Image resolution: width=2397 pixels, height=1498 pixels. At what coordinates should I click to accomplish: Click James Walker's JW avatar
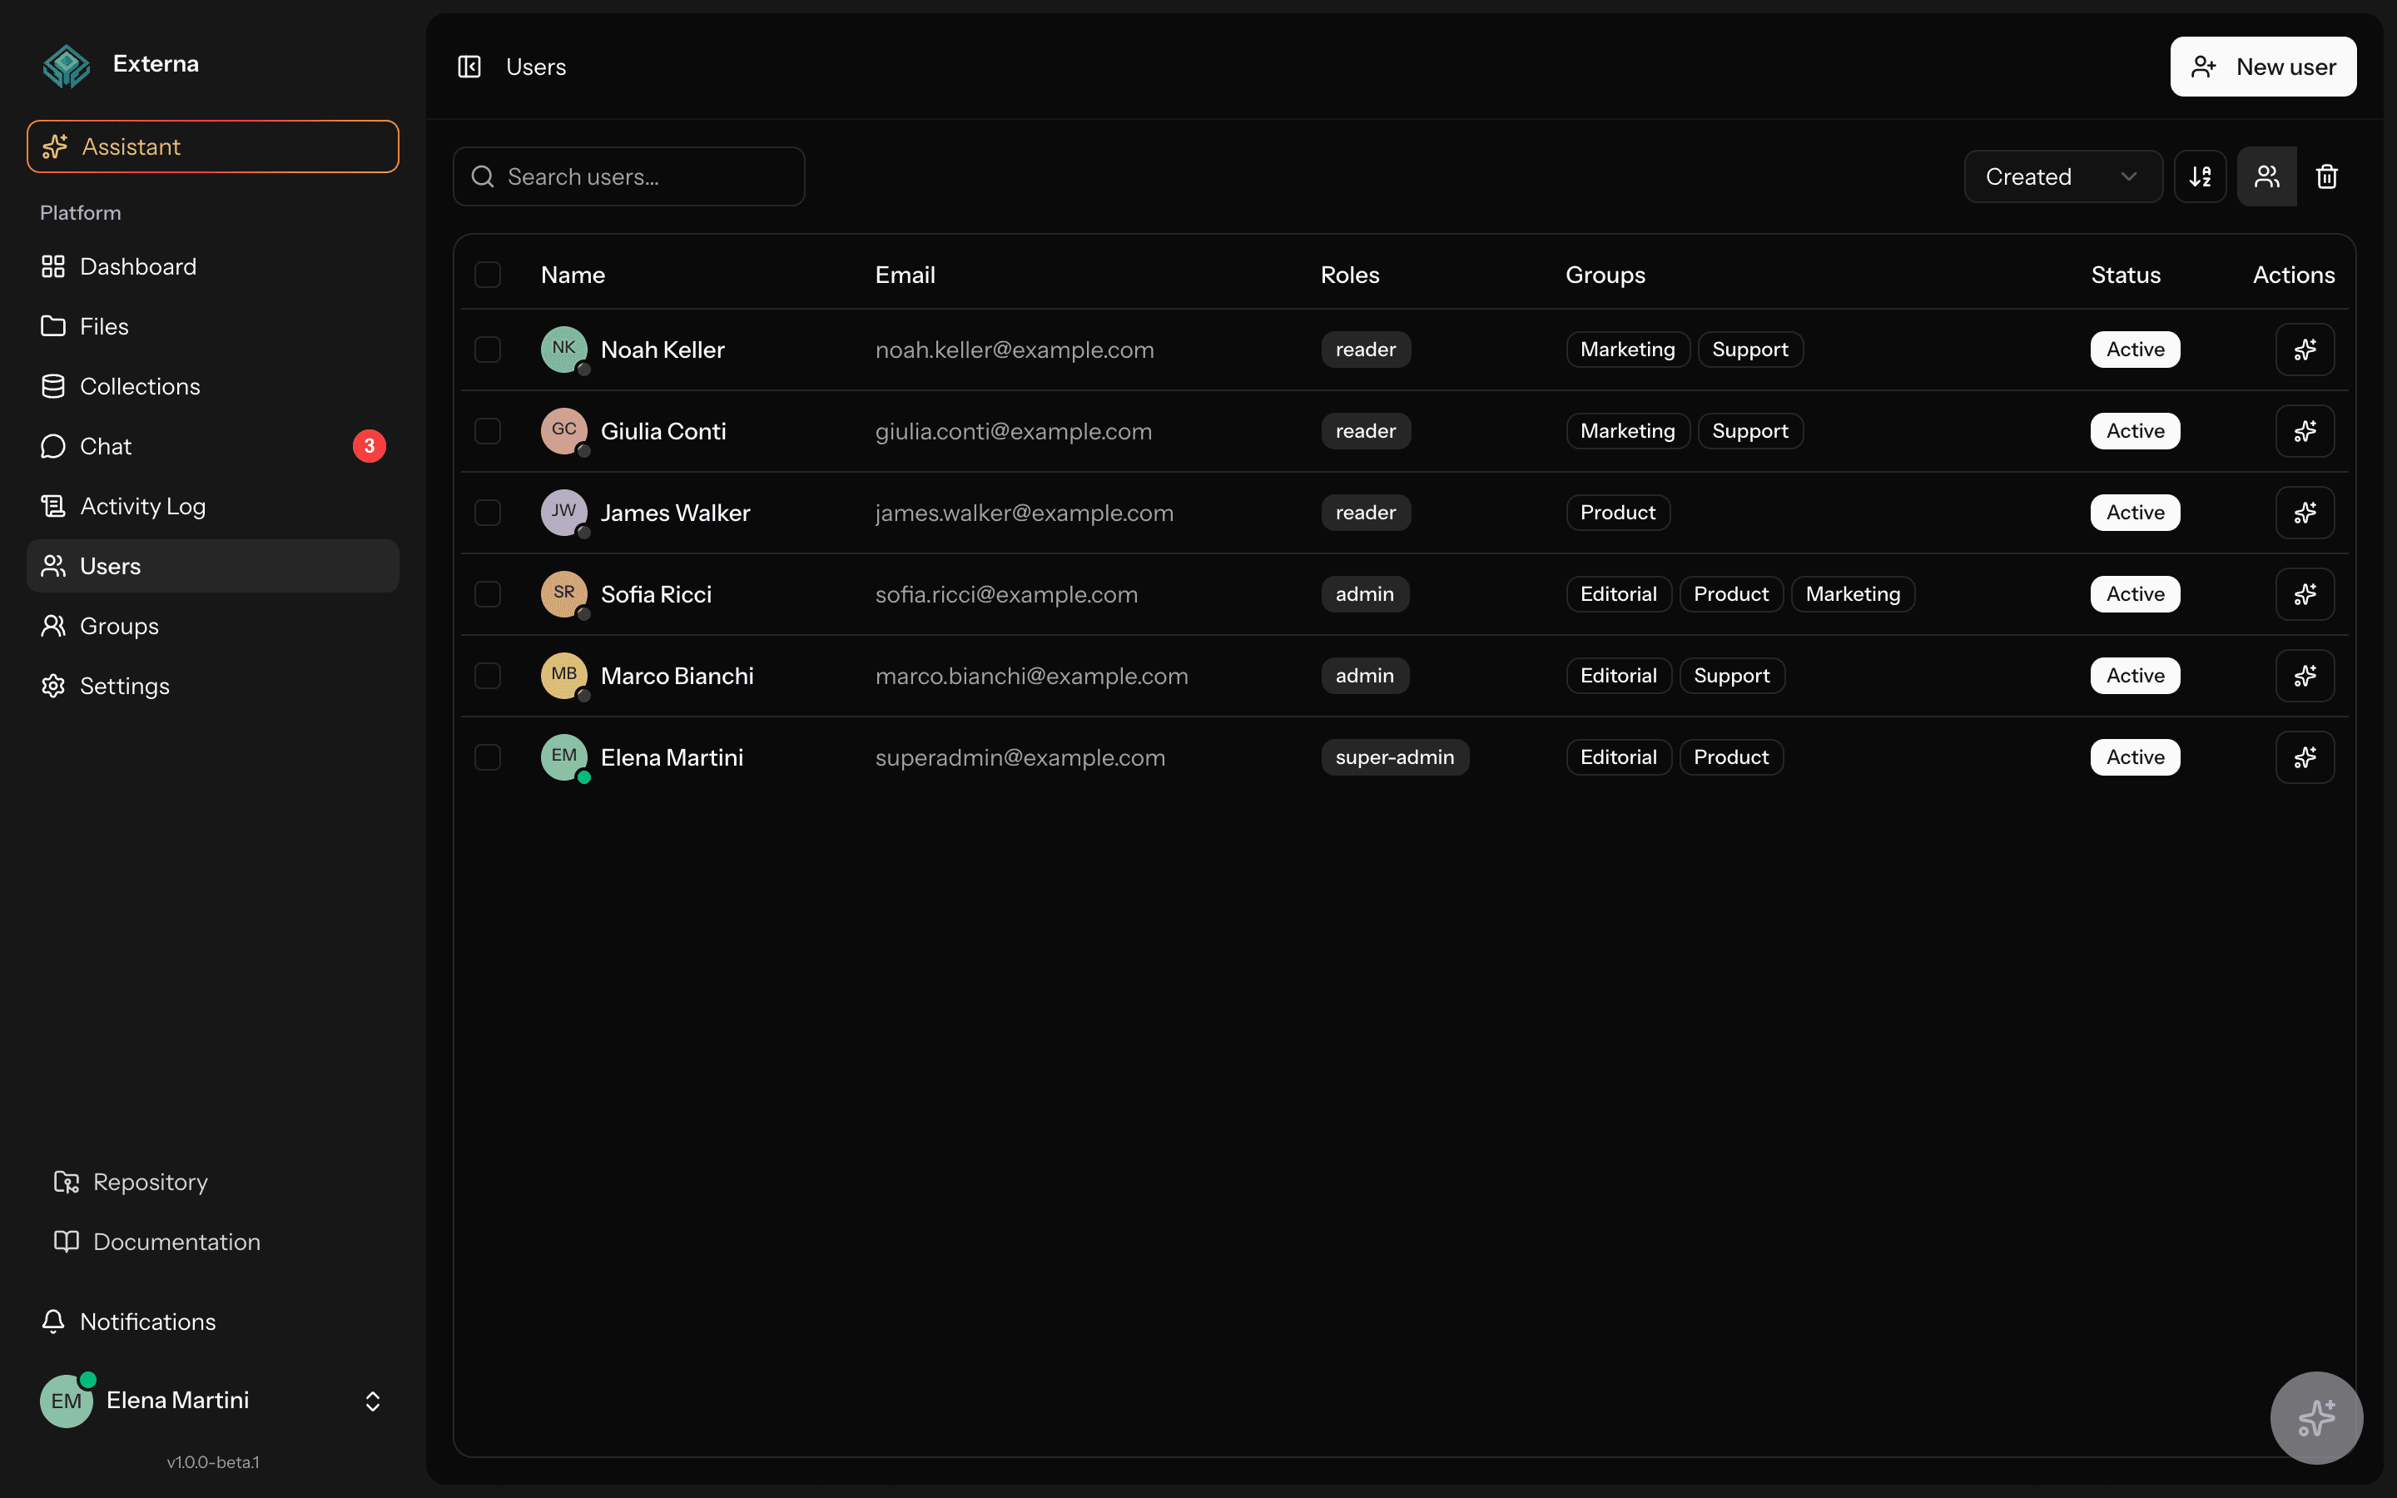(x=564, y=511)
